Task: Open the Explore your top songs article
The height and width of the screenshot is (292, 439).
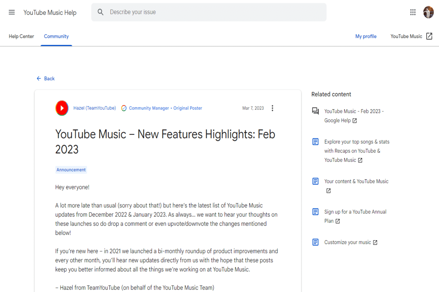Action: pos(357,142)
